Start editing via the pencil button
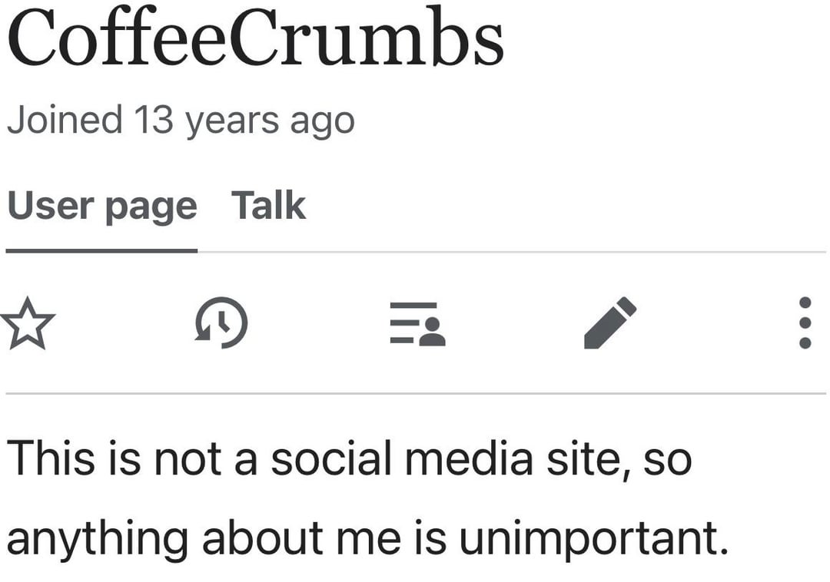Viewport: 830px width, 582px height. [609, 322]
